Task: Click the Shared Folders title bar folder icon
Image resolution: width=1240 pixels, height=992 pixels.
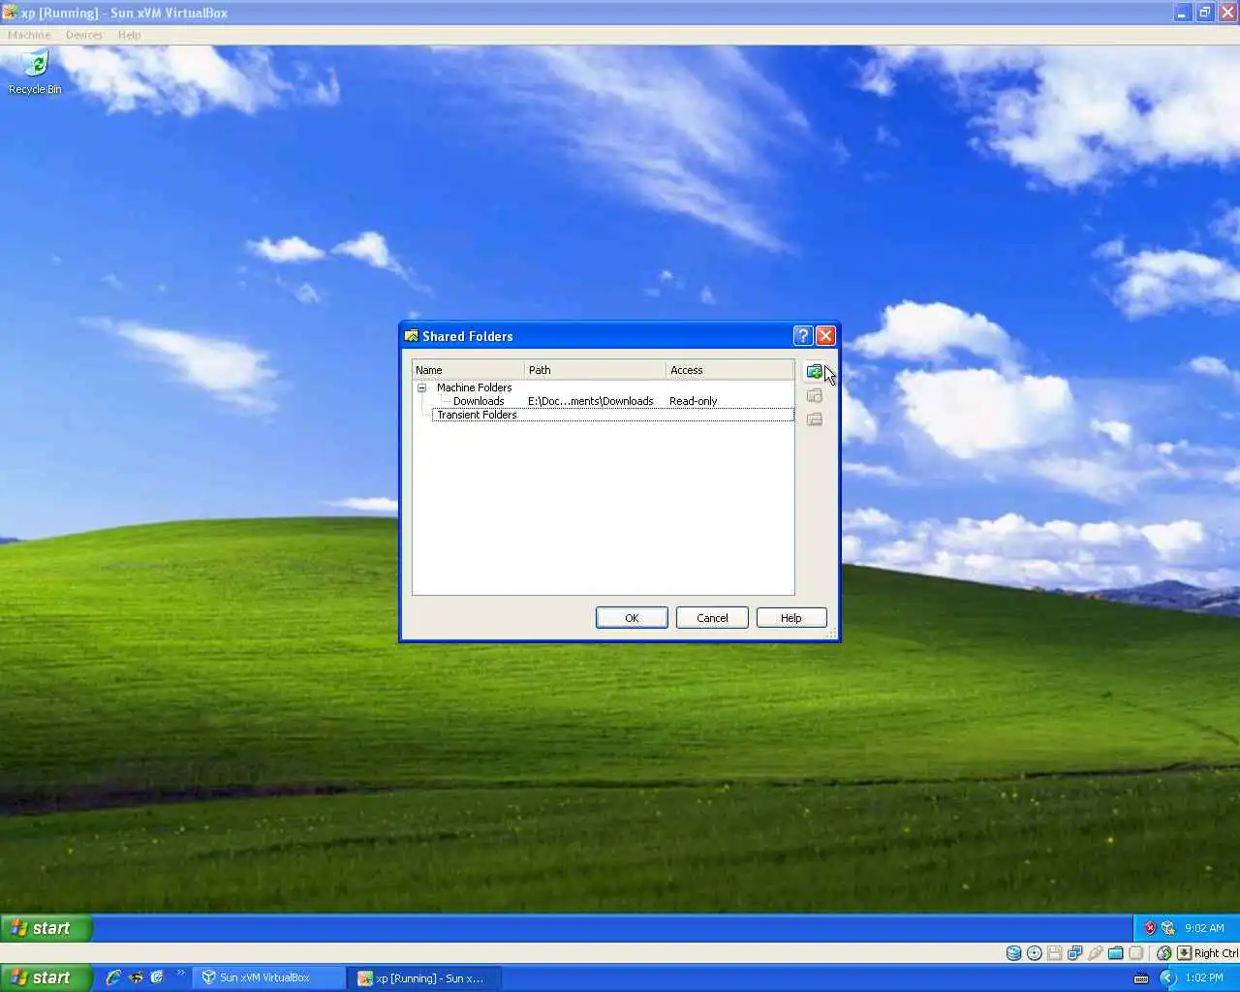Action: point(412,335)
